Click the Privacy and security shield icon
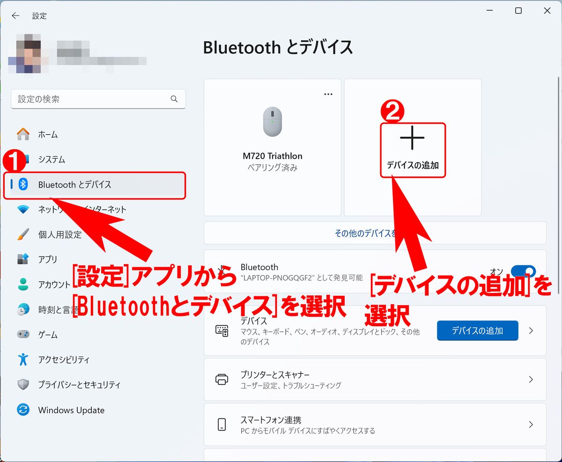This screenshot has width=562, height=462. point(23,385)
